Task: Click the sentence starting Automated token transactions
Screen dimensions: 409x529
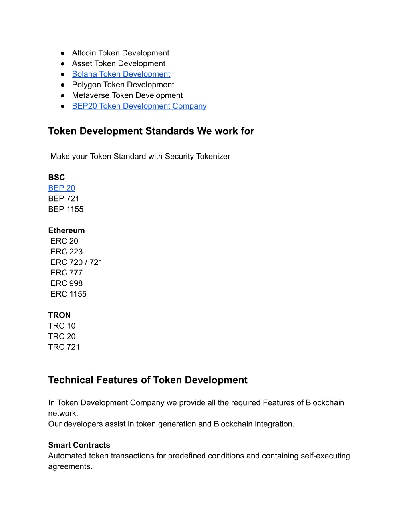Action: (199, 461)
